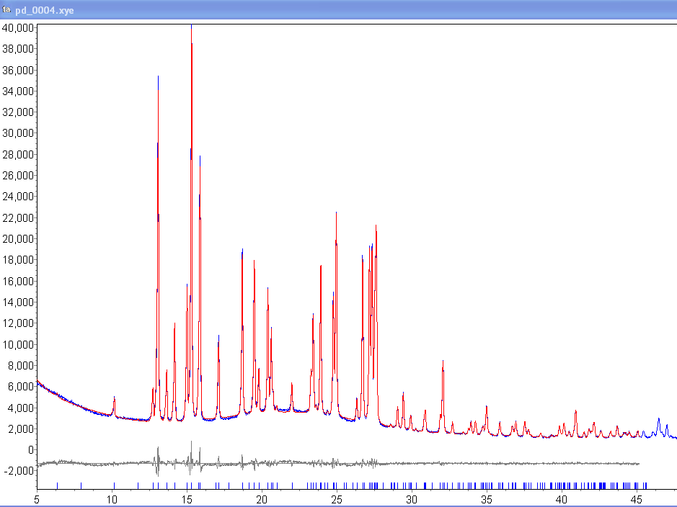The height and width of the screenshot is (507, 677).
Task: Click the -2,000 y-axis label
Action: [x=19, y=471]
